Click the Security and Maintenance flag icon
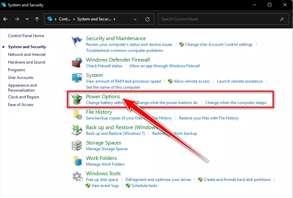 pos(77,41)
